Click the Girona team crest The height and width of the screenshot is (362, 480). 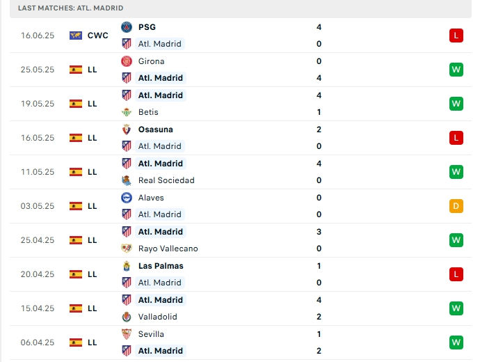[127, 61]
